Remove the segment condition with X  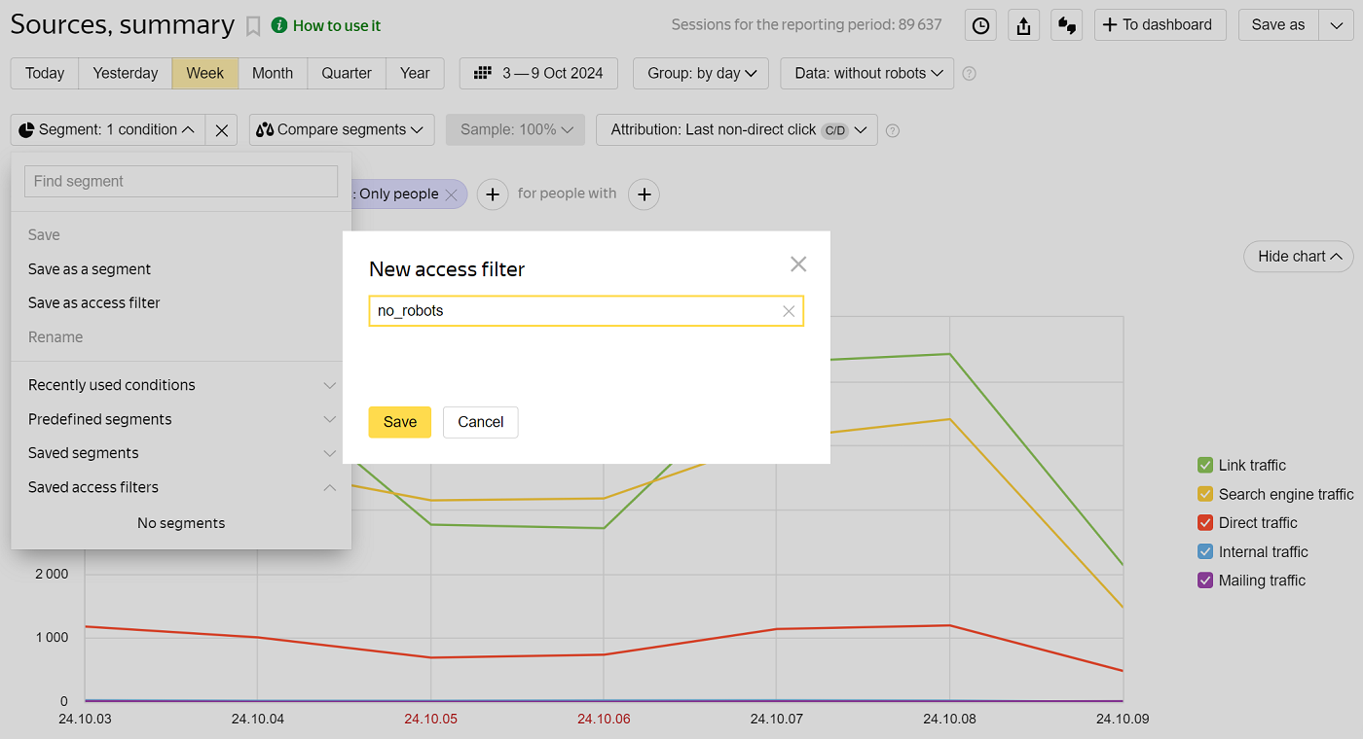[222, 130]
